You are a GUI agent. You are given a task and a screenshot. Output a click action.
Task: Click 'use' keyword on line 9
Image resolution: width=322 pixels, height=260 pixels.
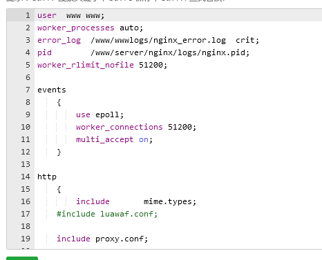pyautogui.click(x=83, y=114)
